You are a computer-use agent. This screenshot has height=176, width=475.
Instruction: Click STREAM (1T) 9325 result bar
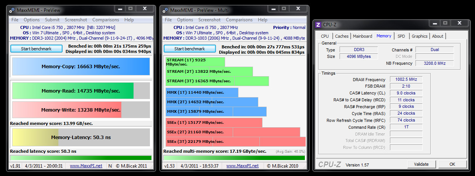point(195,62)
